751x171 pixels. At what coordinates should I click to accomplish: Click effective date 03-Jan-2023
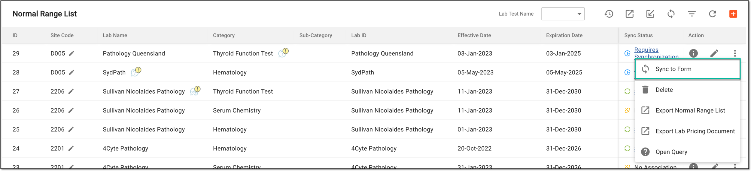coord(475,53)
